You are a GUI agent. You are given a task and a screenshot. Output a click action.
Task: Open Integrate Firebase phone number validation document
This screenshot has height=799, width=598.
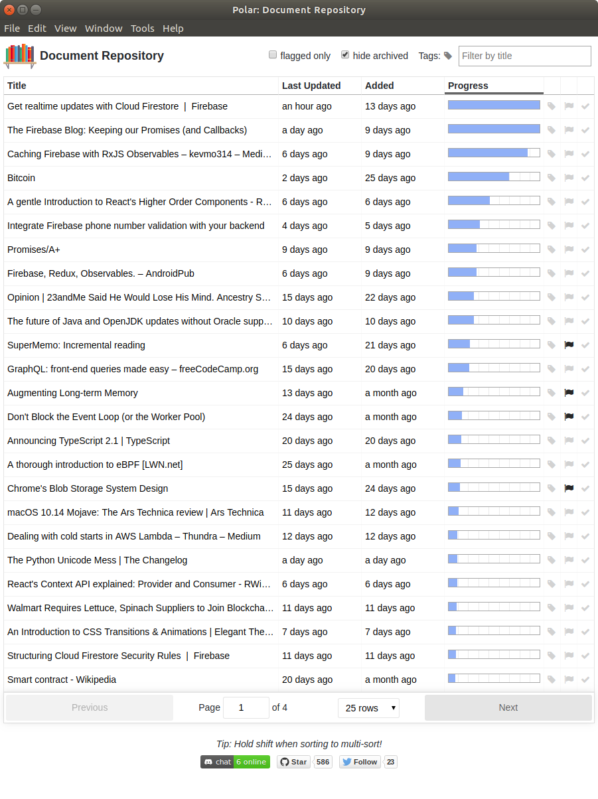pyautogui.click(x=136, y=226)
